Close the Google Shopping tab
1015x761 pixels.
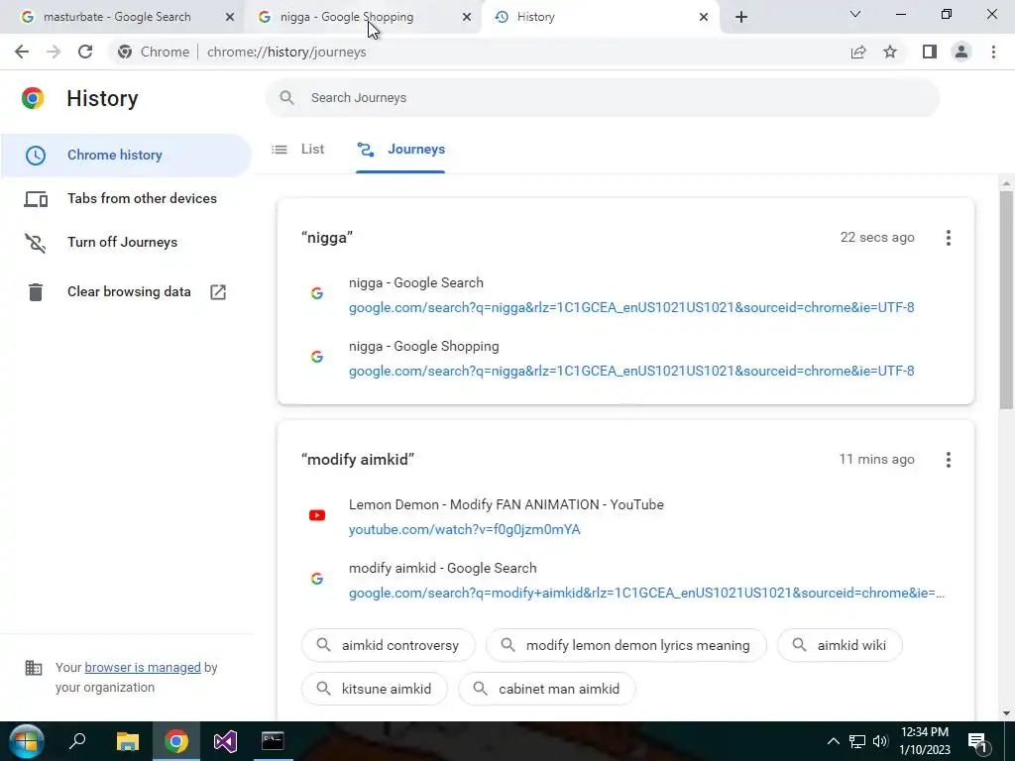pyautogui.click(x=467, y=17)
